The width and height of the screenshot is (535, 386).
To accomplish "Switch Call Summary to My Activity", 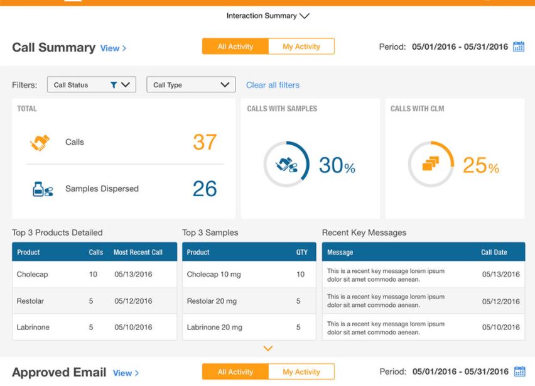I will (x=301, y=46).
